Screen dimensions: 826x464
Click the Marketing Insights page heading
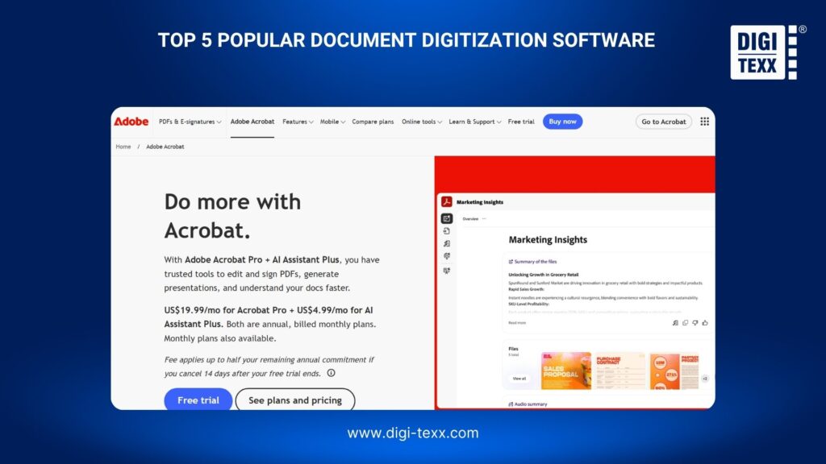548,239
